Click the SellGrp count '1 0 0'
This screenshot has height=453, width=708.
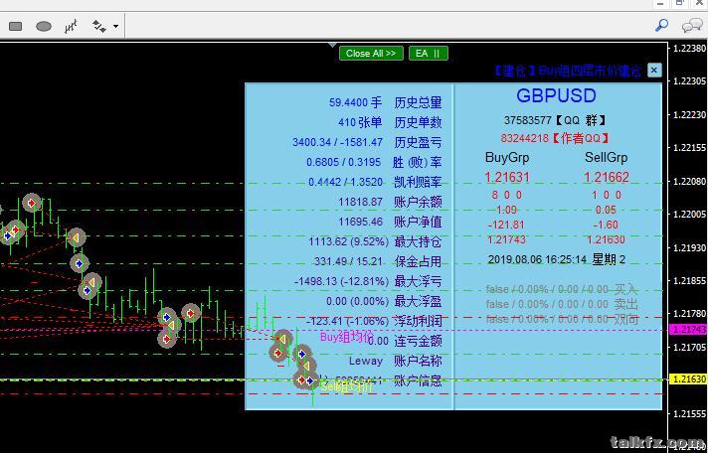coord(609,195)
